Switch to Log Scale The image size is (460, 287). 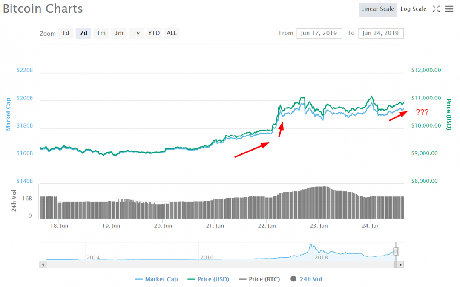[413, 9]
